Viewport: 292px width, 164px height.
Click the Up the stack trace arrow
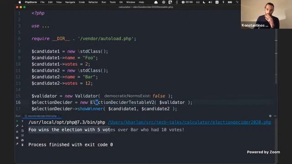22,121
